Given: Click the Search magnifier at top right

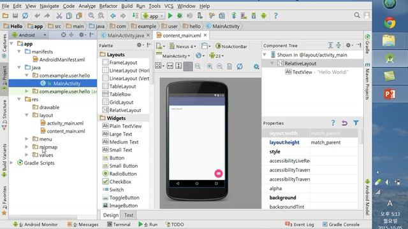Looking at the screenshot, I should pos(357,15).
